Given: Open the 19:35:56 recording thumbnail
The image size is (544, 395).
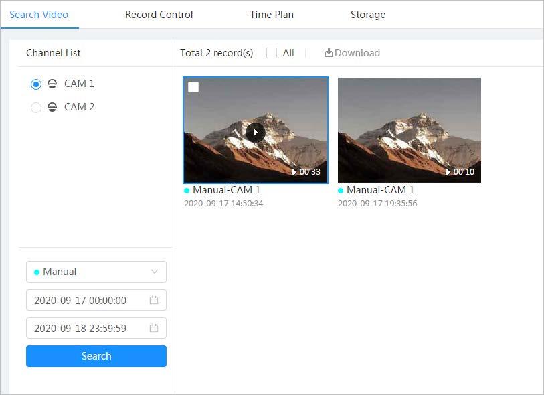Looking at the screenshot, I should tap(410, 130).
